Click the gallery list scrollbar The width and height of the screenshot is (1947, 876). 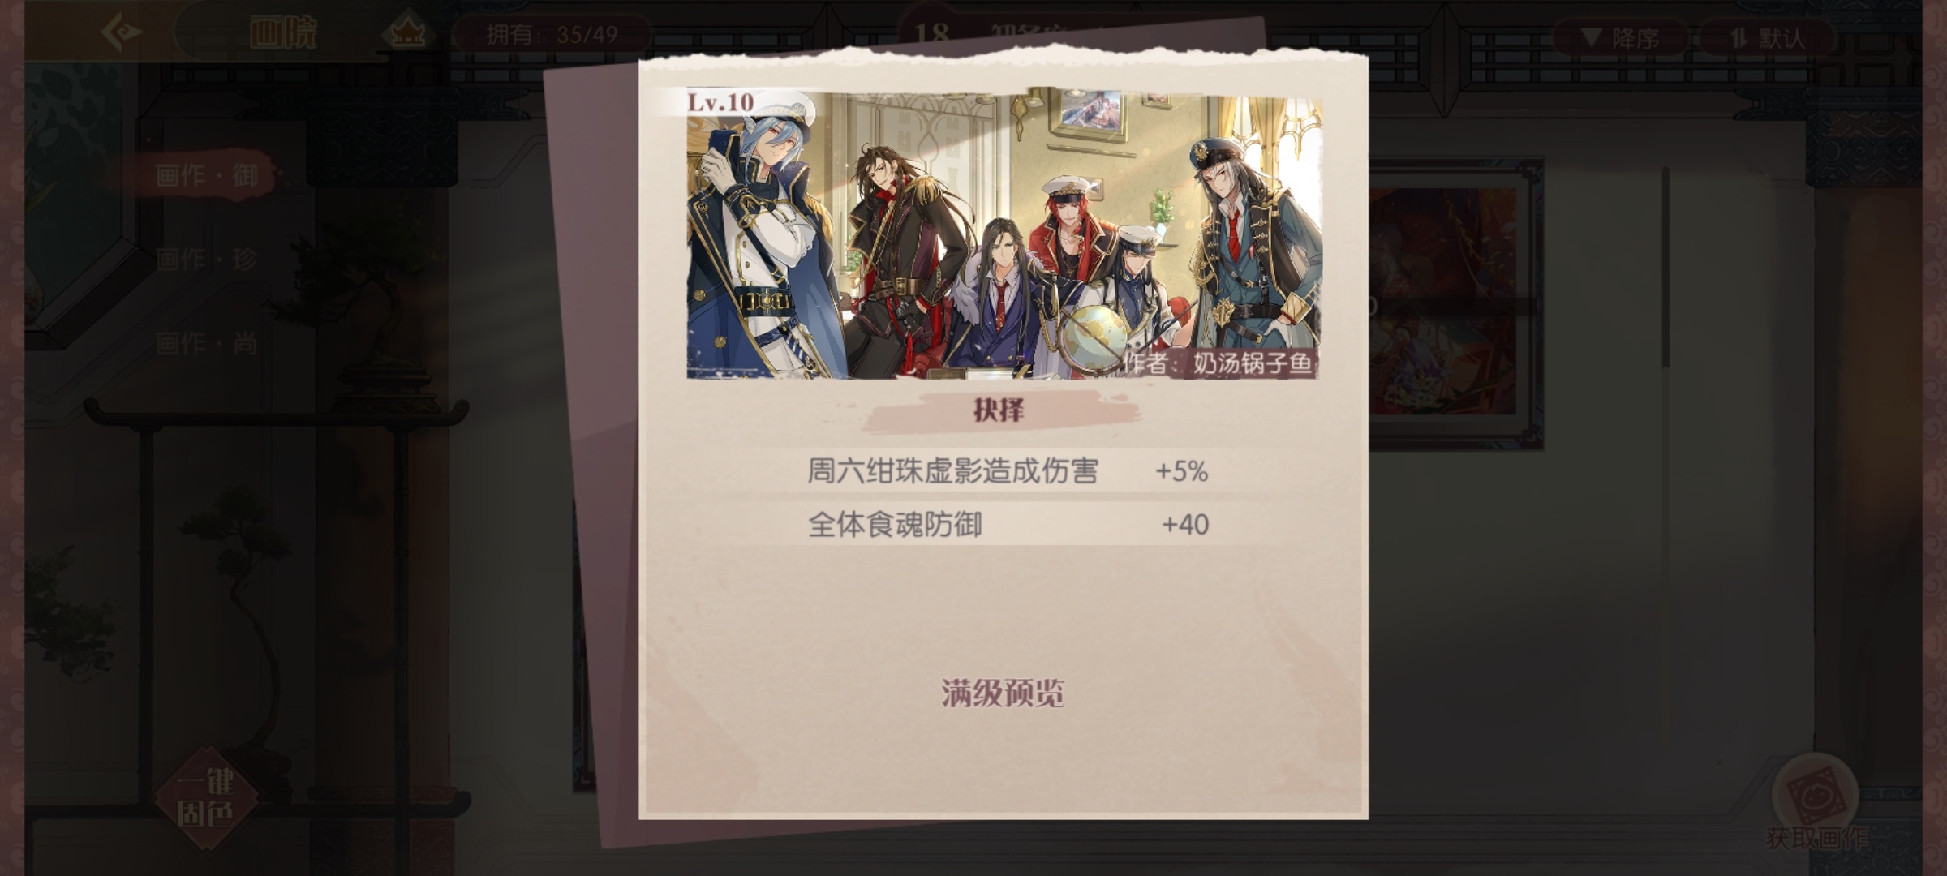point(1665,268)
